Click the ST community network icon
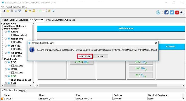Image resolution: width=186 pixels, height=101 pixels. [x=182, y=12]
